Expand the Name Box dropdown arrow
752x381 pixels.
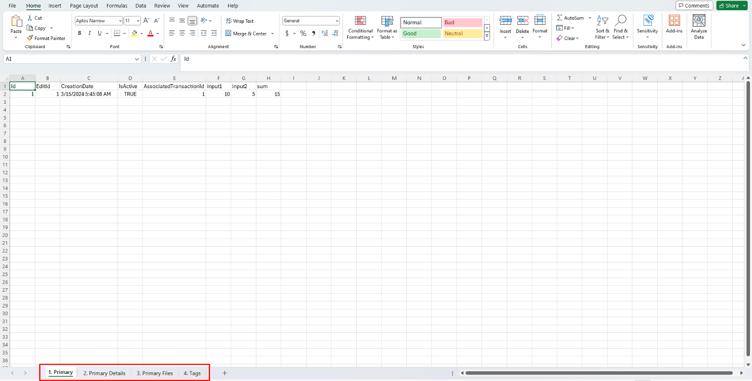point(137,59)
